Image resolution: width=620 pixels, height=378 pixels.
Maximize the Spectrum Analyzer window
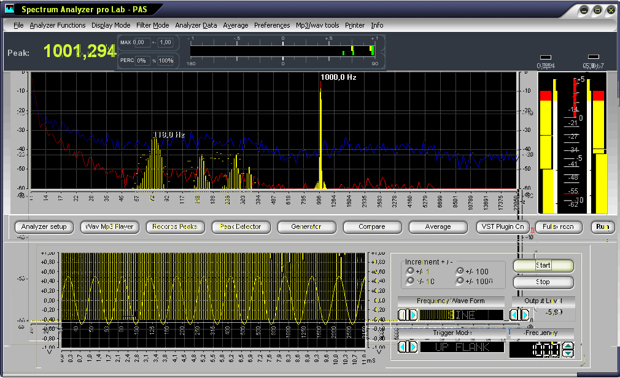click(597, 10)
